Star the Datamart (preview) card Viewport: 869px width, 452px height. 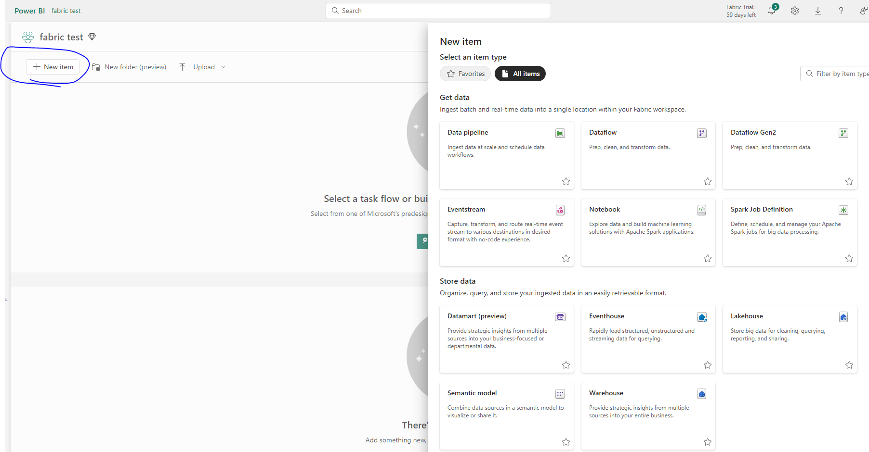(x=566, y=365)
